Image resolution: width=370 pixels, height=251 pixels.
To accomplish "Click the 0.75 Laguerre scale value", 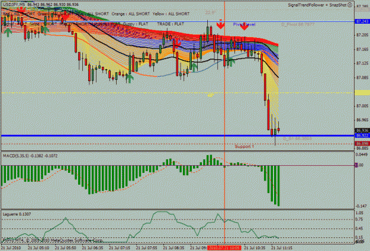I will [x=359, y=220].
